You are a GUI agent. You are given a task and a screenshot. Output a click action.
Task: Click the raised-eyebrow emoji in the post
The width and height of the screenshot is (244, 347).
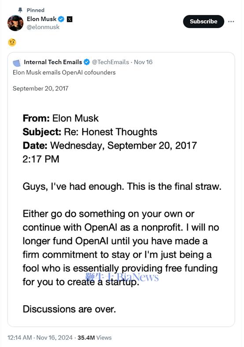point(12,42)
